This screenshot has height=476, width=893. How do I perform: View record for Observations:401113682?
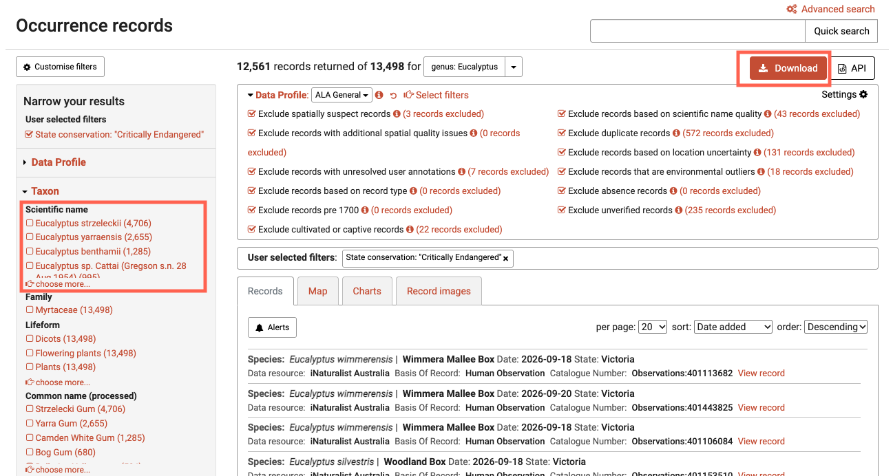click(x=761, y=374)
